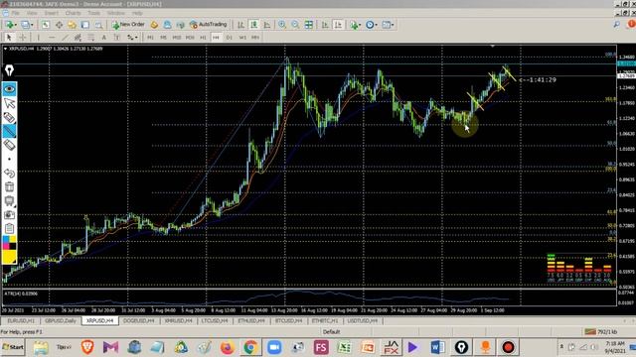Tile the chart windows

[309, 25]
